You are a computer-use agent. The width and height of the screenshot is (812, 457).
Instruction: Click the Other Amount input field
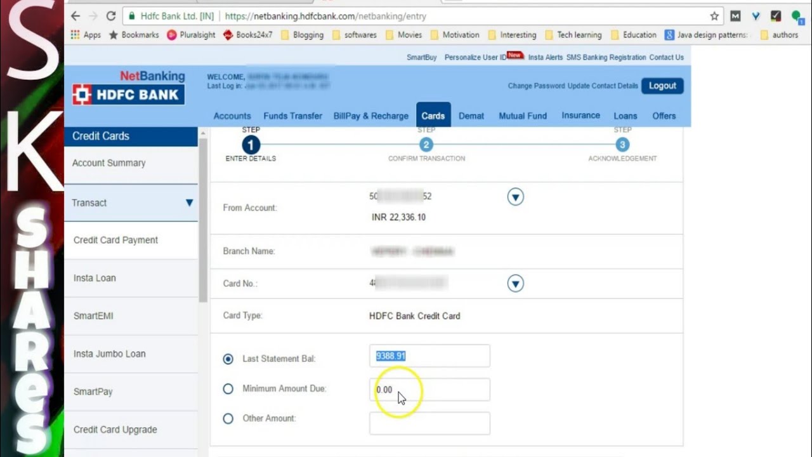pos(429,423)
